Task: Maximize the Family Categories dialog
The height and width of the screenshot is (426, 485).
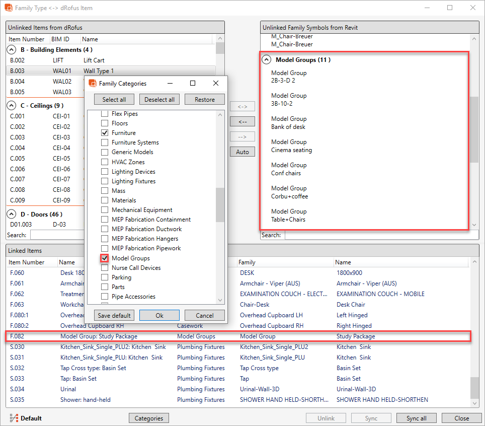Action: [193, 83]
